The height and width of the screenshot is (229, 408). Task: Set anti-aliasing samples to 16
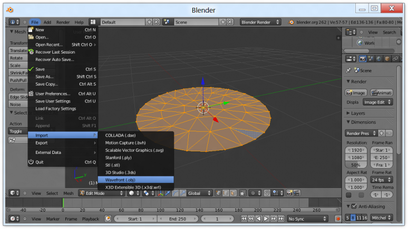364,218
